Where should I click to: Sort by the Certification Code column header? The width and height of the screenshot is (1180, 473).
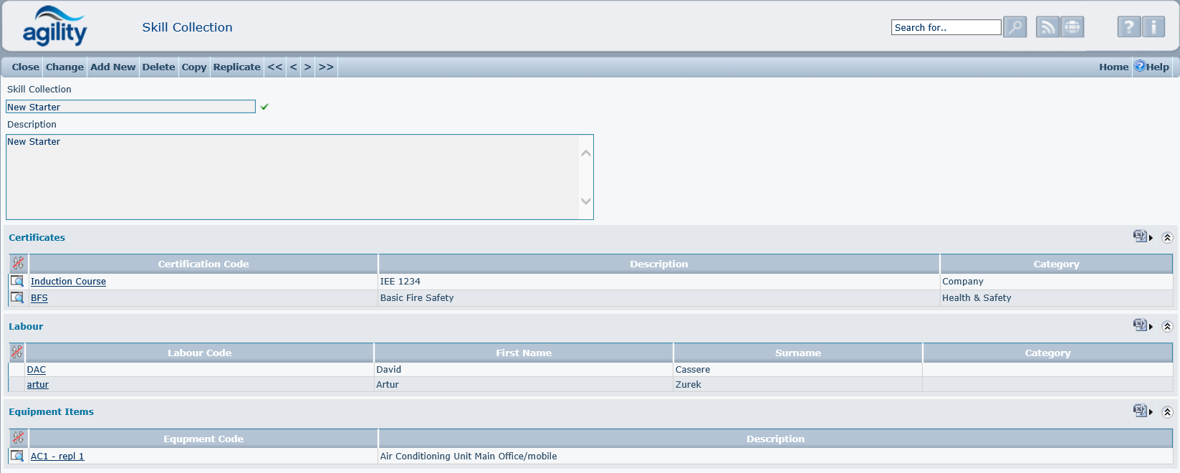click(x=203, y=264)
